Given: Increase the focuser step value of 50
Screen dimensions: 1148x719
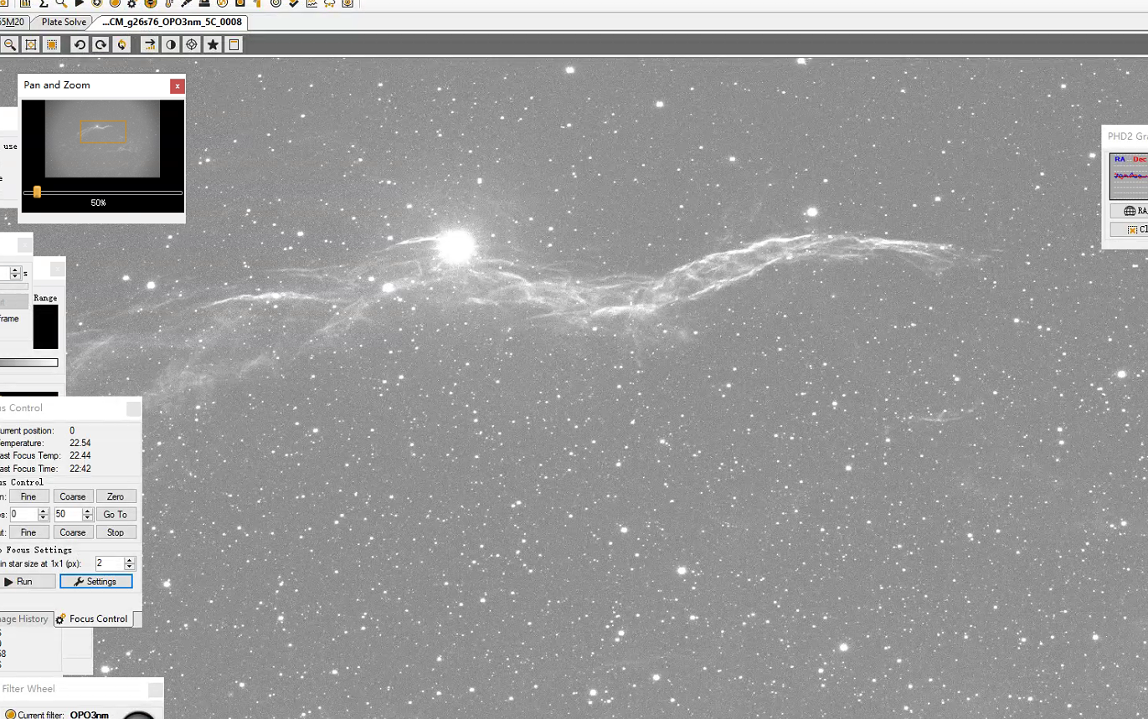Looking at the screenshot, I should (87, 511).
